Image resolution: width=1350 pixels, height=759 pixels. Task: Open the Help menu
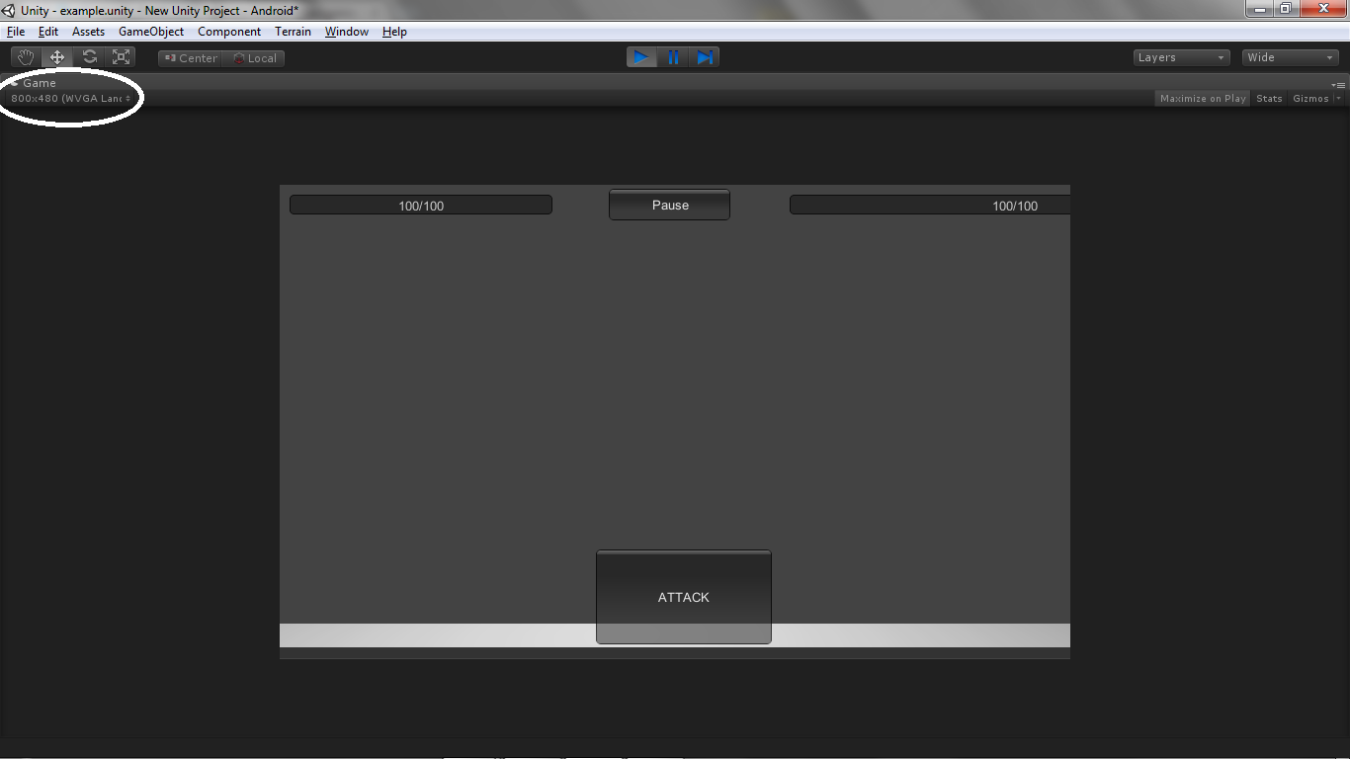point(394,32)
